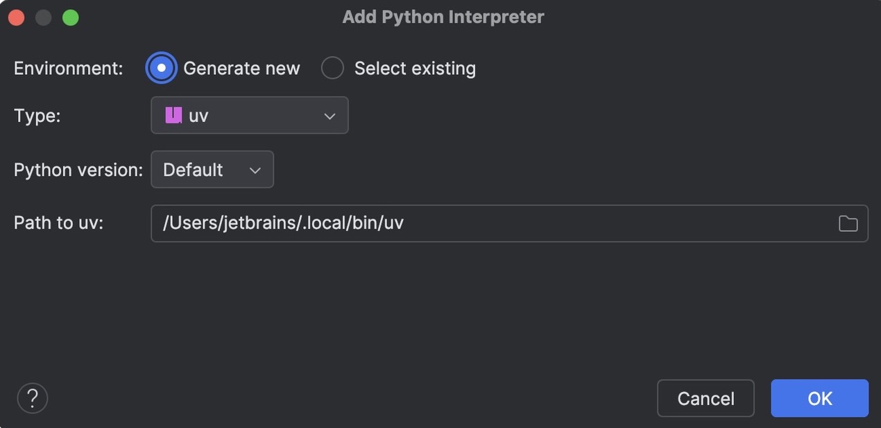Expand the Python version dropdown

tap(212, 169)
